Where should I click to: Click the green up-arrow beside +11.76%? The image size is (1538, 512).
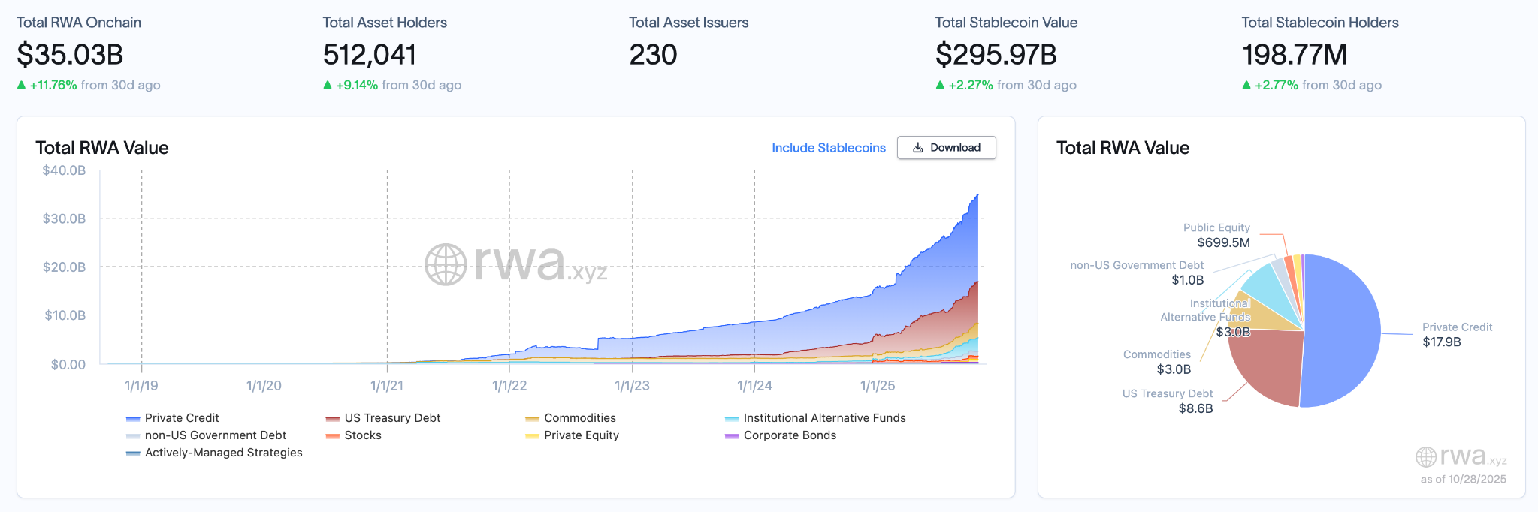point(20,85)
